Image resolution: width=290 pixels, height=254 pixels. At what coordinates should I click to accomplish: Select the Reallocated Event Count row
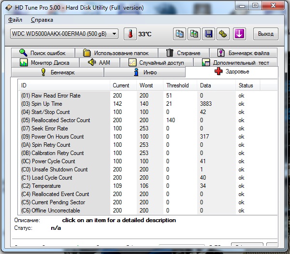147,194
